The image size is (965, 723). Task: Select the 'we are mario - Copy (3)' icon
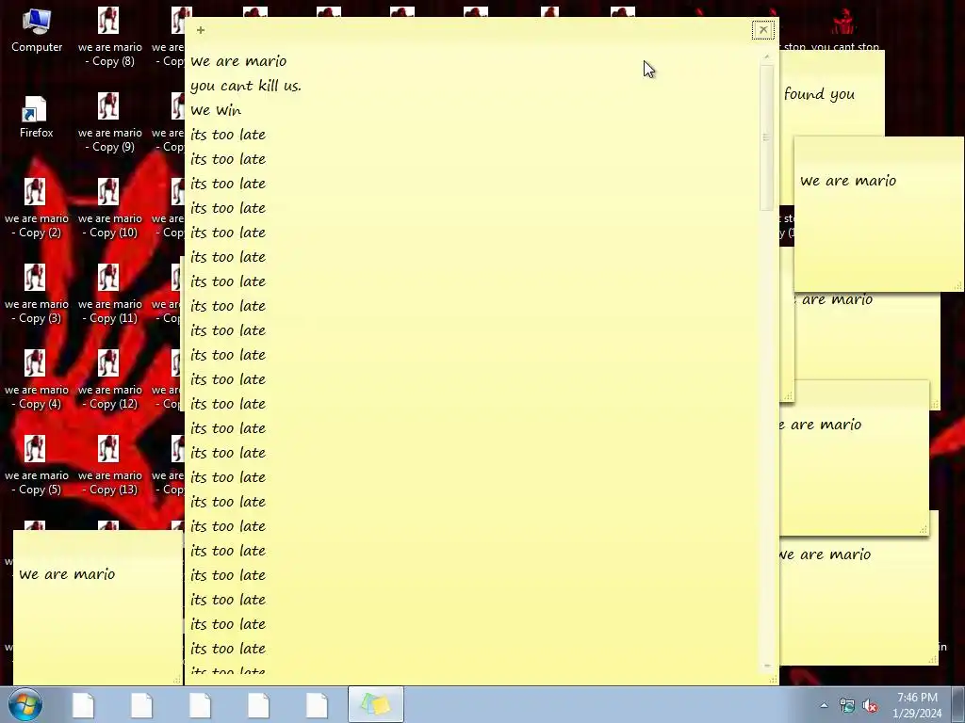point(37,294)
